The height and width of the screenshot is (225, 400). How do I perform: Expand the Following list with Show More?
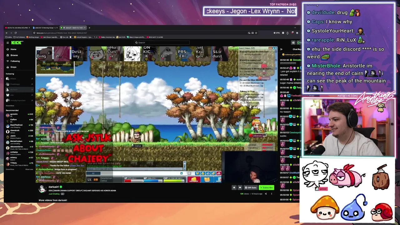click(10, 106)
